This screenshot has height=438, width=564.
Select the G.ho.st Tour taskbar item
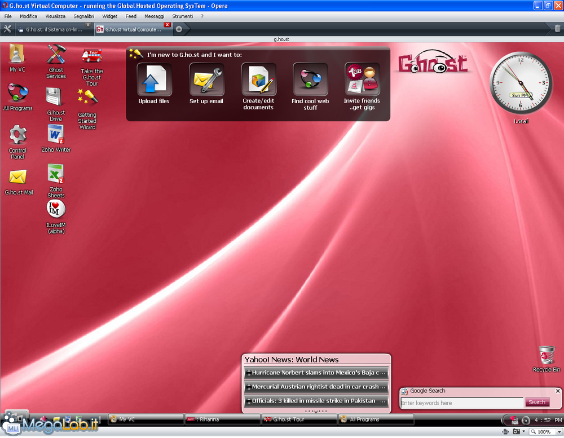point(299,419)
